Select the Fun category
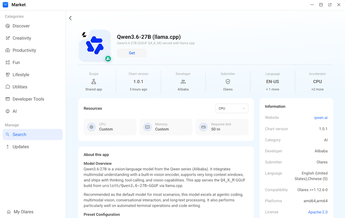Viewport: 345px width, 218px height. (32, 63)
